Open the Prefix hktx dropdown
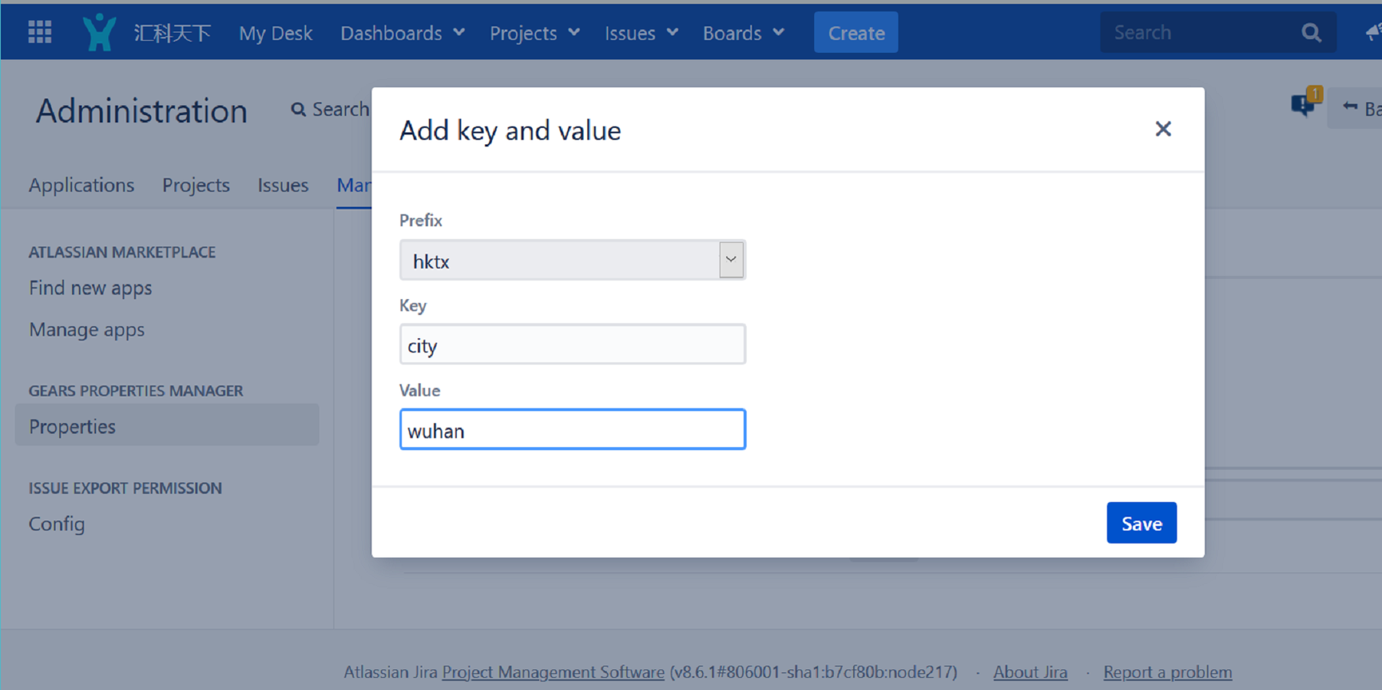 pos(573,260)
